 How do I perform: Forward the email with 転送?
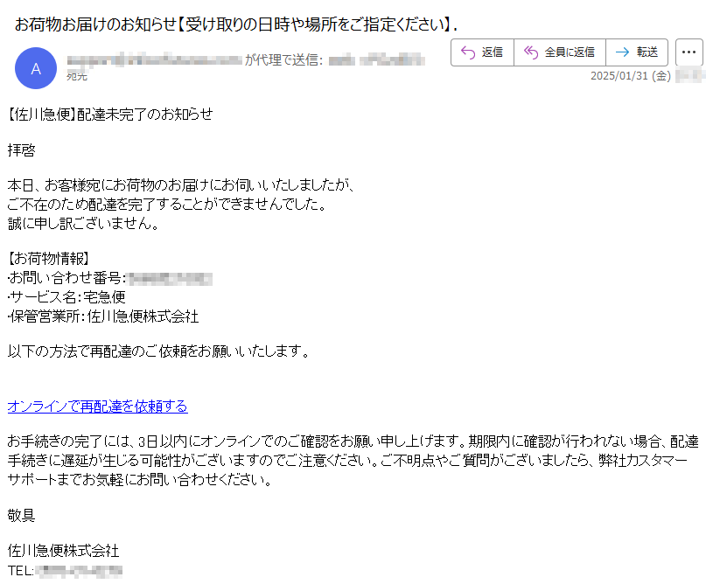[637, 52]
